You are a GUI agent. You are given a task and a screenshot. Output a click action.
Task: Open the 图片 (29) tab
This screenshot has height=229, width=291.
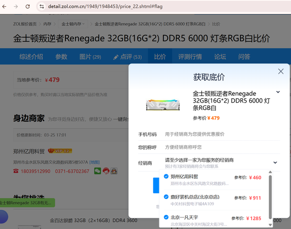90,57
